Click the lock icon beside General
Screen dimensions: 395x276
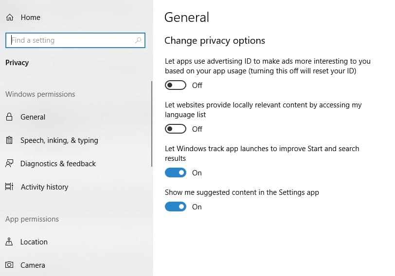[9, 117]
